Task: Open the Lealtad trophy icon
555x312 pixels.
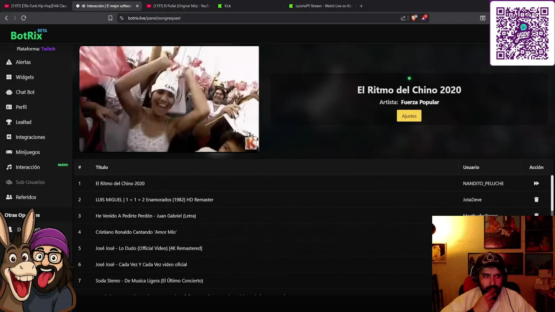Action: pyautogui.click(x=9, y=122)
